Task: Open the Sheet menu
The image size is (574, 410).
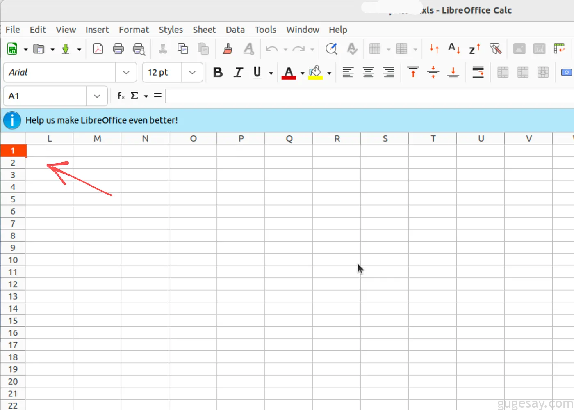Action: (x=204, y=30)
